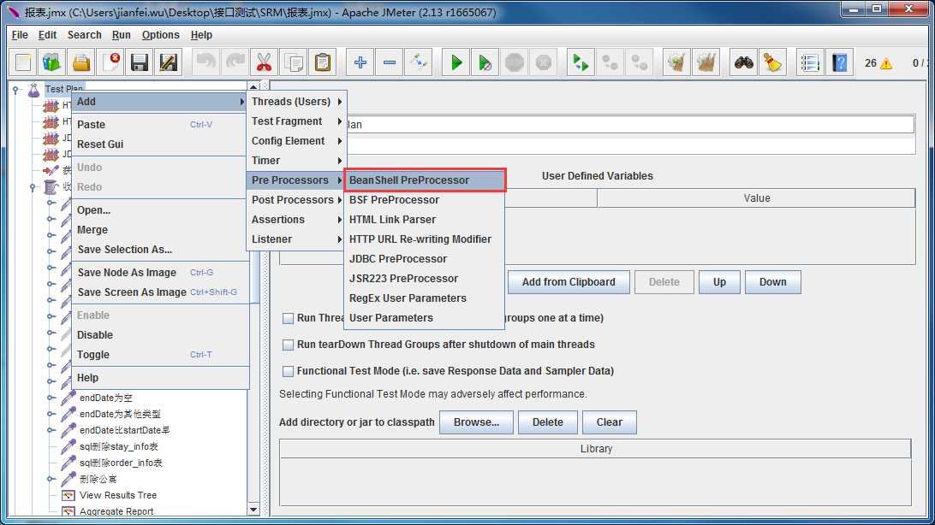Image resolution: width=935 pixels, height=525 pixels.
Task: Click the yellow warning triangle icon
Action: pos(886,63)
